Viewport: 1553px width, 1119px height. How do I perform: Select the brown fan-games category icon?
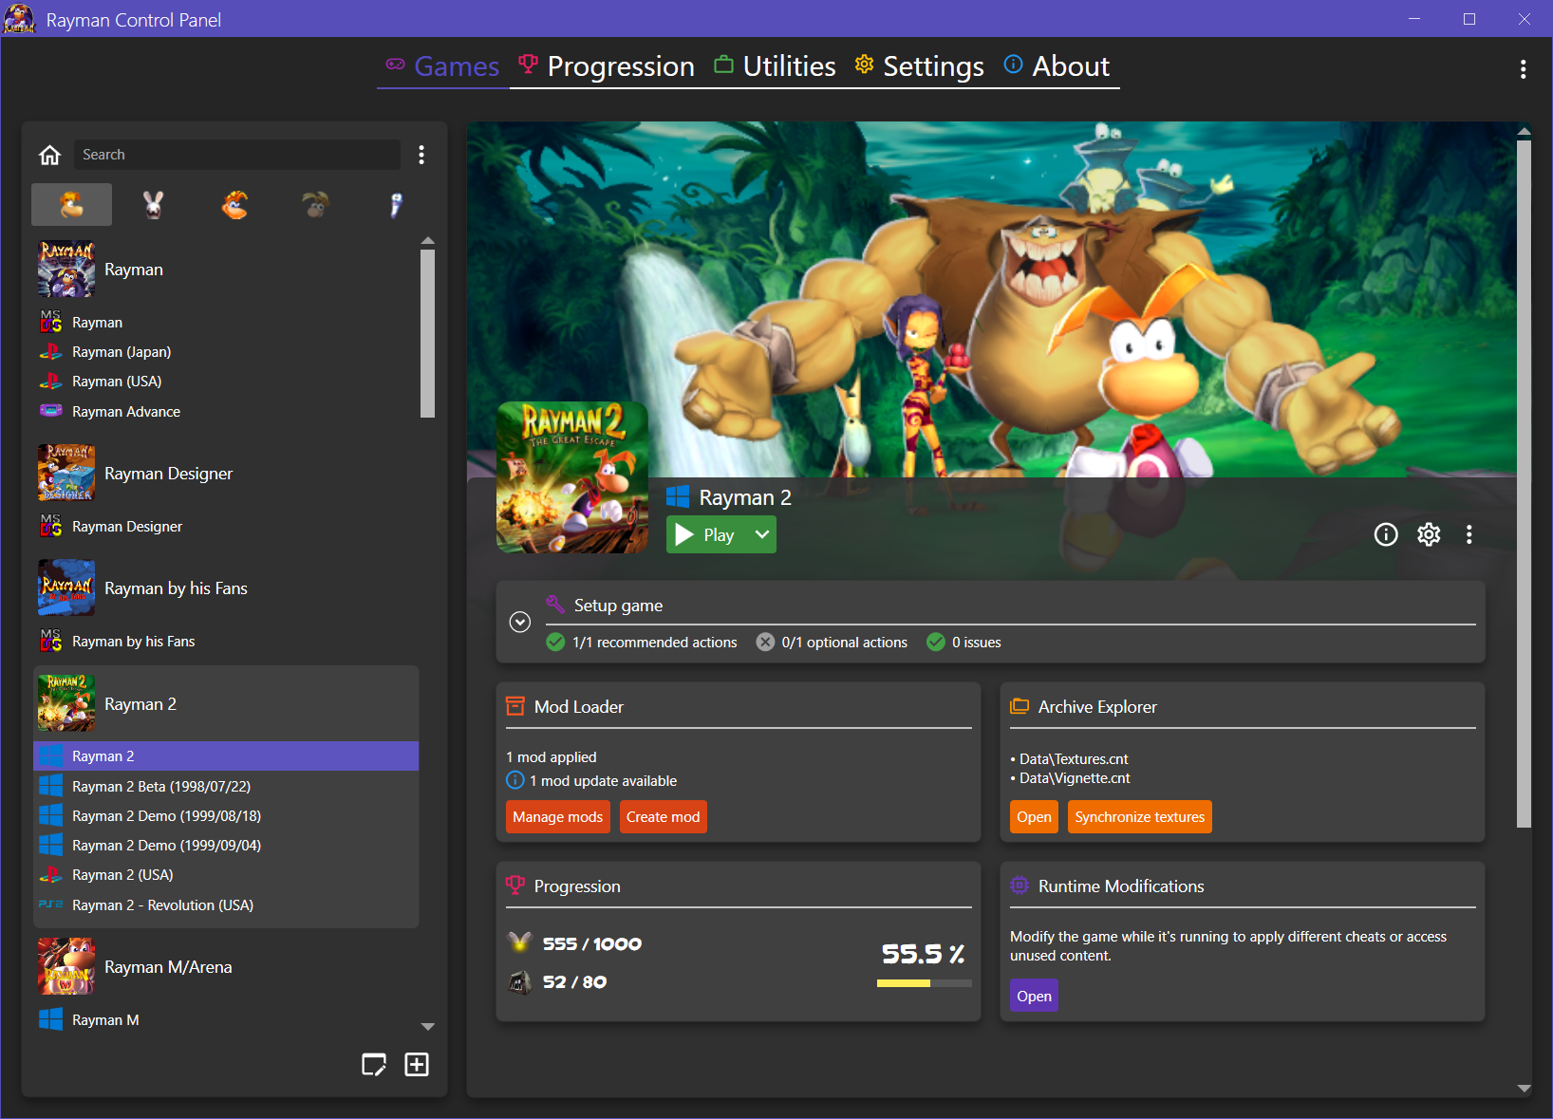click(x=316, y=204)
